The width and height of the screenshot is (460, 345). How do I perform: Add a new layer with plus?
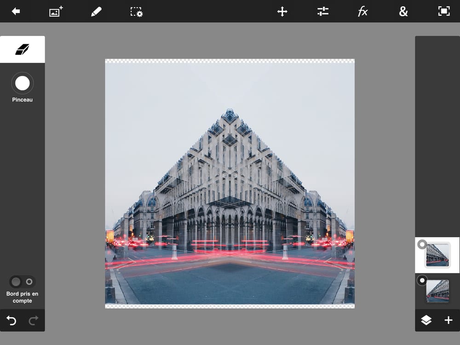tap(448, 320)
